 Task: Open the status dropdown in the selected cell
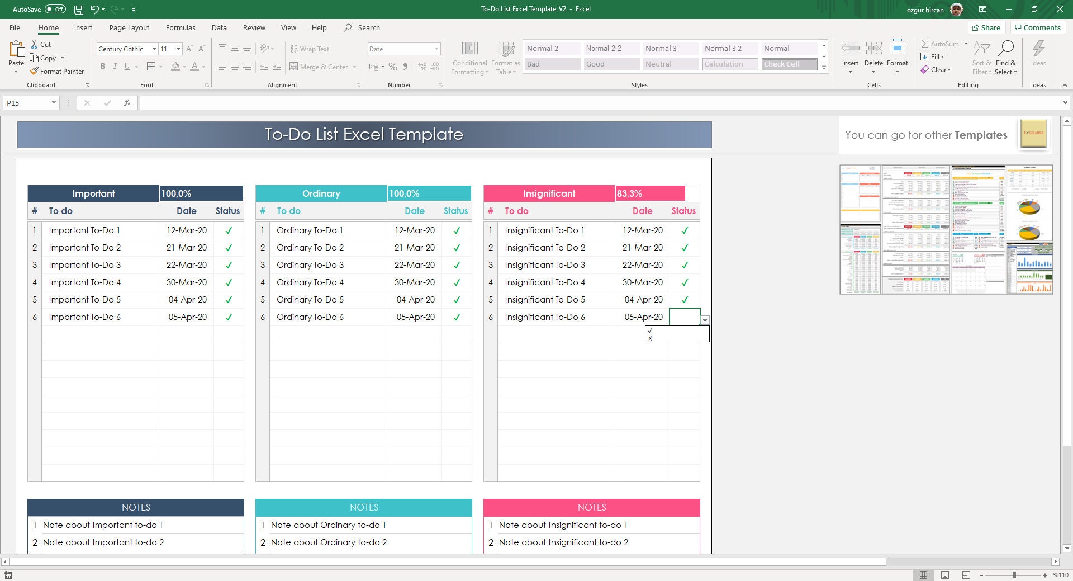pyautogui.click(x=705, y=319)
